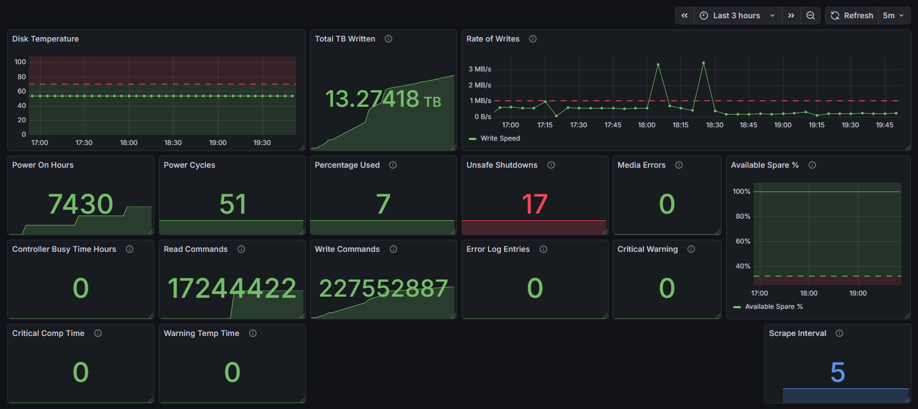Toggle Write Speed series in legend
Viewport: 918px width, 409px height.
[x=495, y=138]
